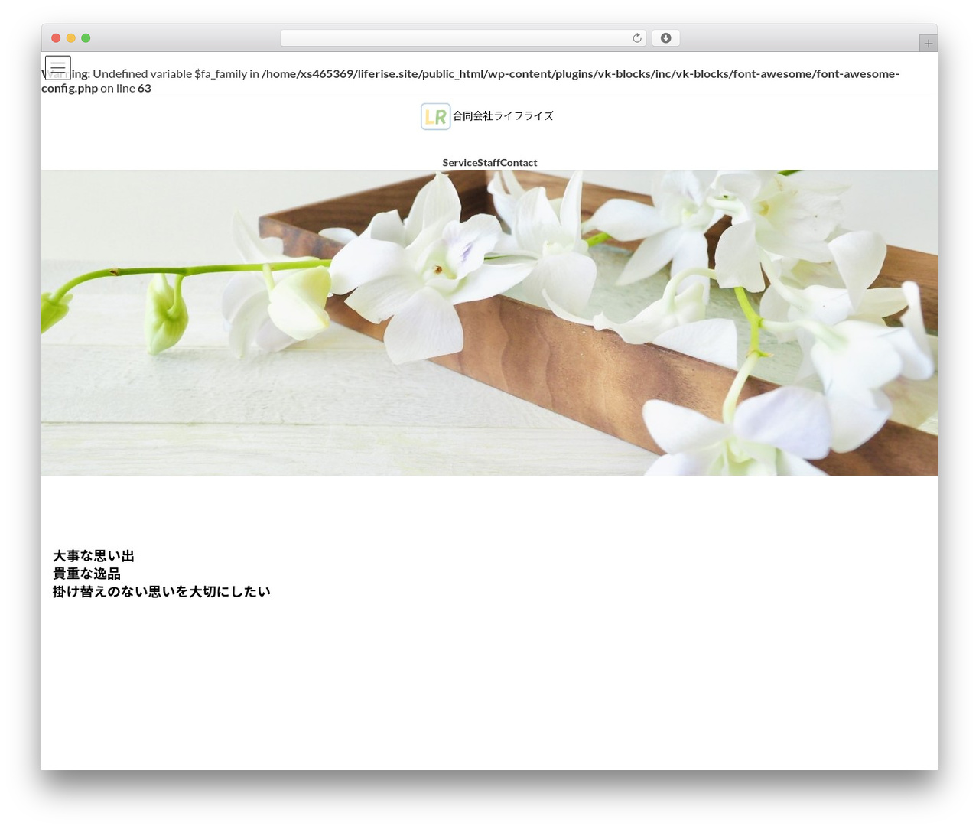Open the Staff menu item

tap(489, 163)
